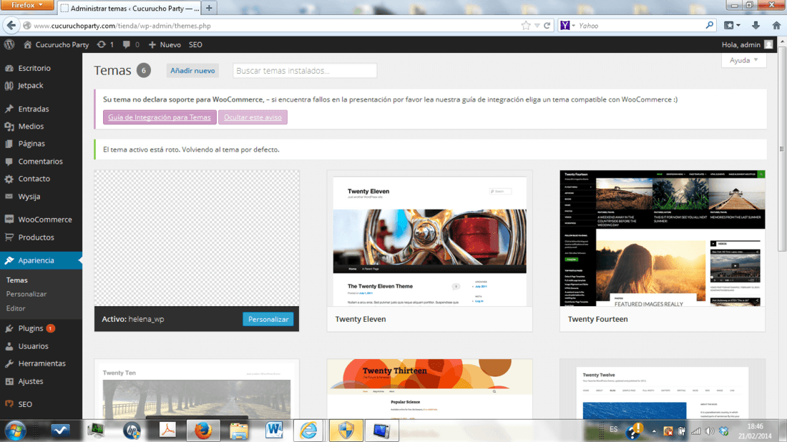Open Guía de Integración para Temas
The width and height of the screenshot is (787, 442).
pos(160,117)
